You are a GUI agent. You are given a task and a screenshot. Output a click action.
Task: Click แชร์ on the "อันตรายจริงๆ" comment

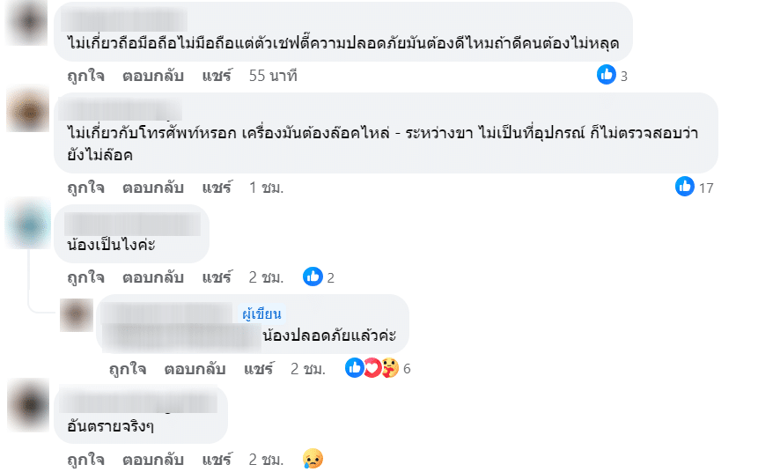tap(217, 459)
